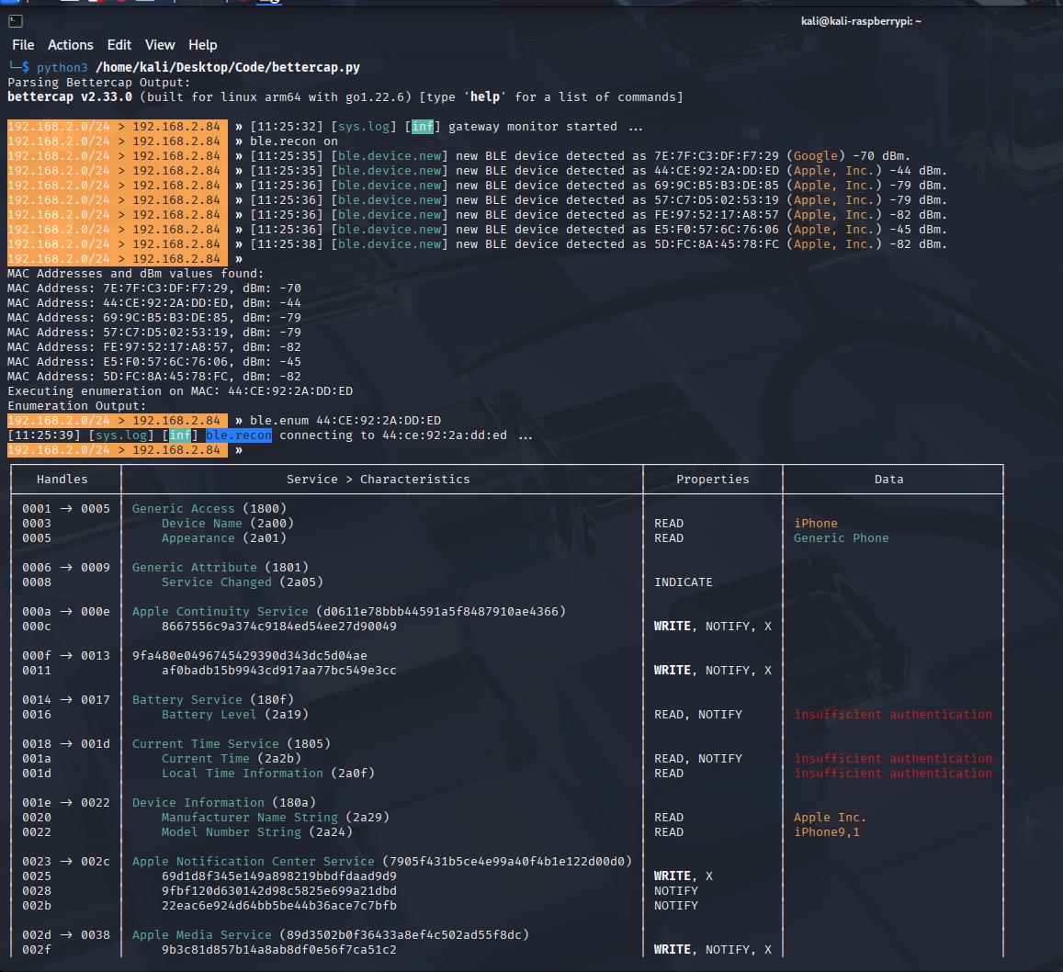Click MAC 7E:7F:C3:DF:F7:29 in Google device line
Image resolution: width=1063 pixels, height=972 pixels.
click(x=717, y=156)
